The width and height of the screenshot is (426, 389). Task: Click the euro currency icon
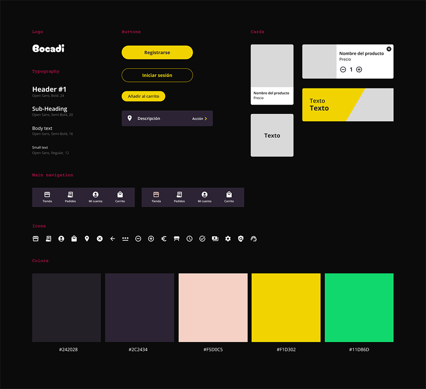pos(164,239)
